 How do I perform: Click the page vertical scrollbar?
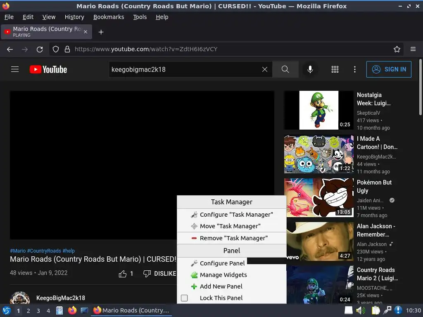click(x=420, y=88)
